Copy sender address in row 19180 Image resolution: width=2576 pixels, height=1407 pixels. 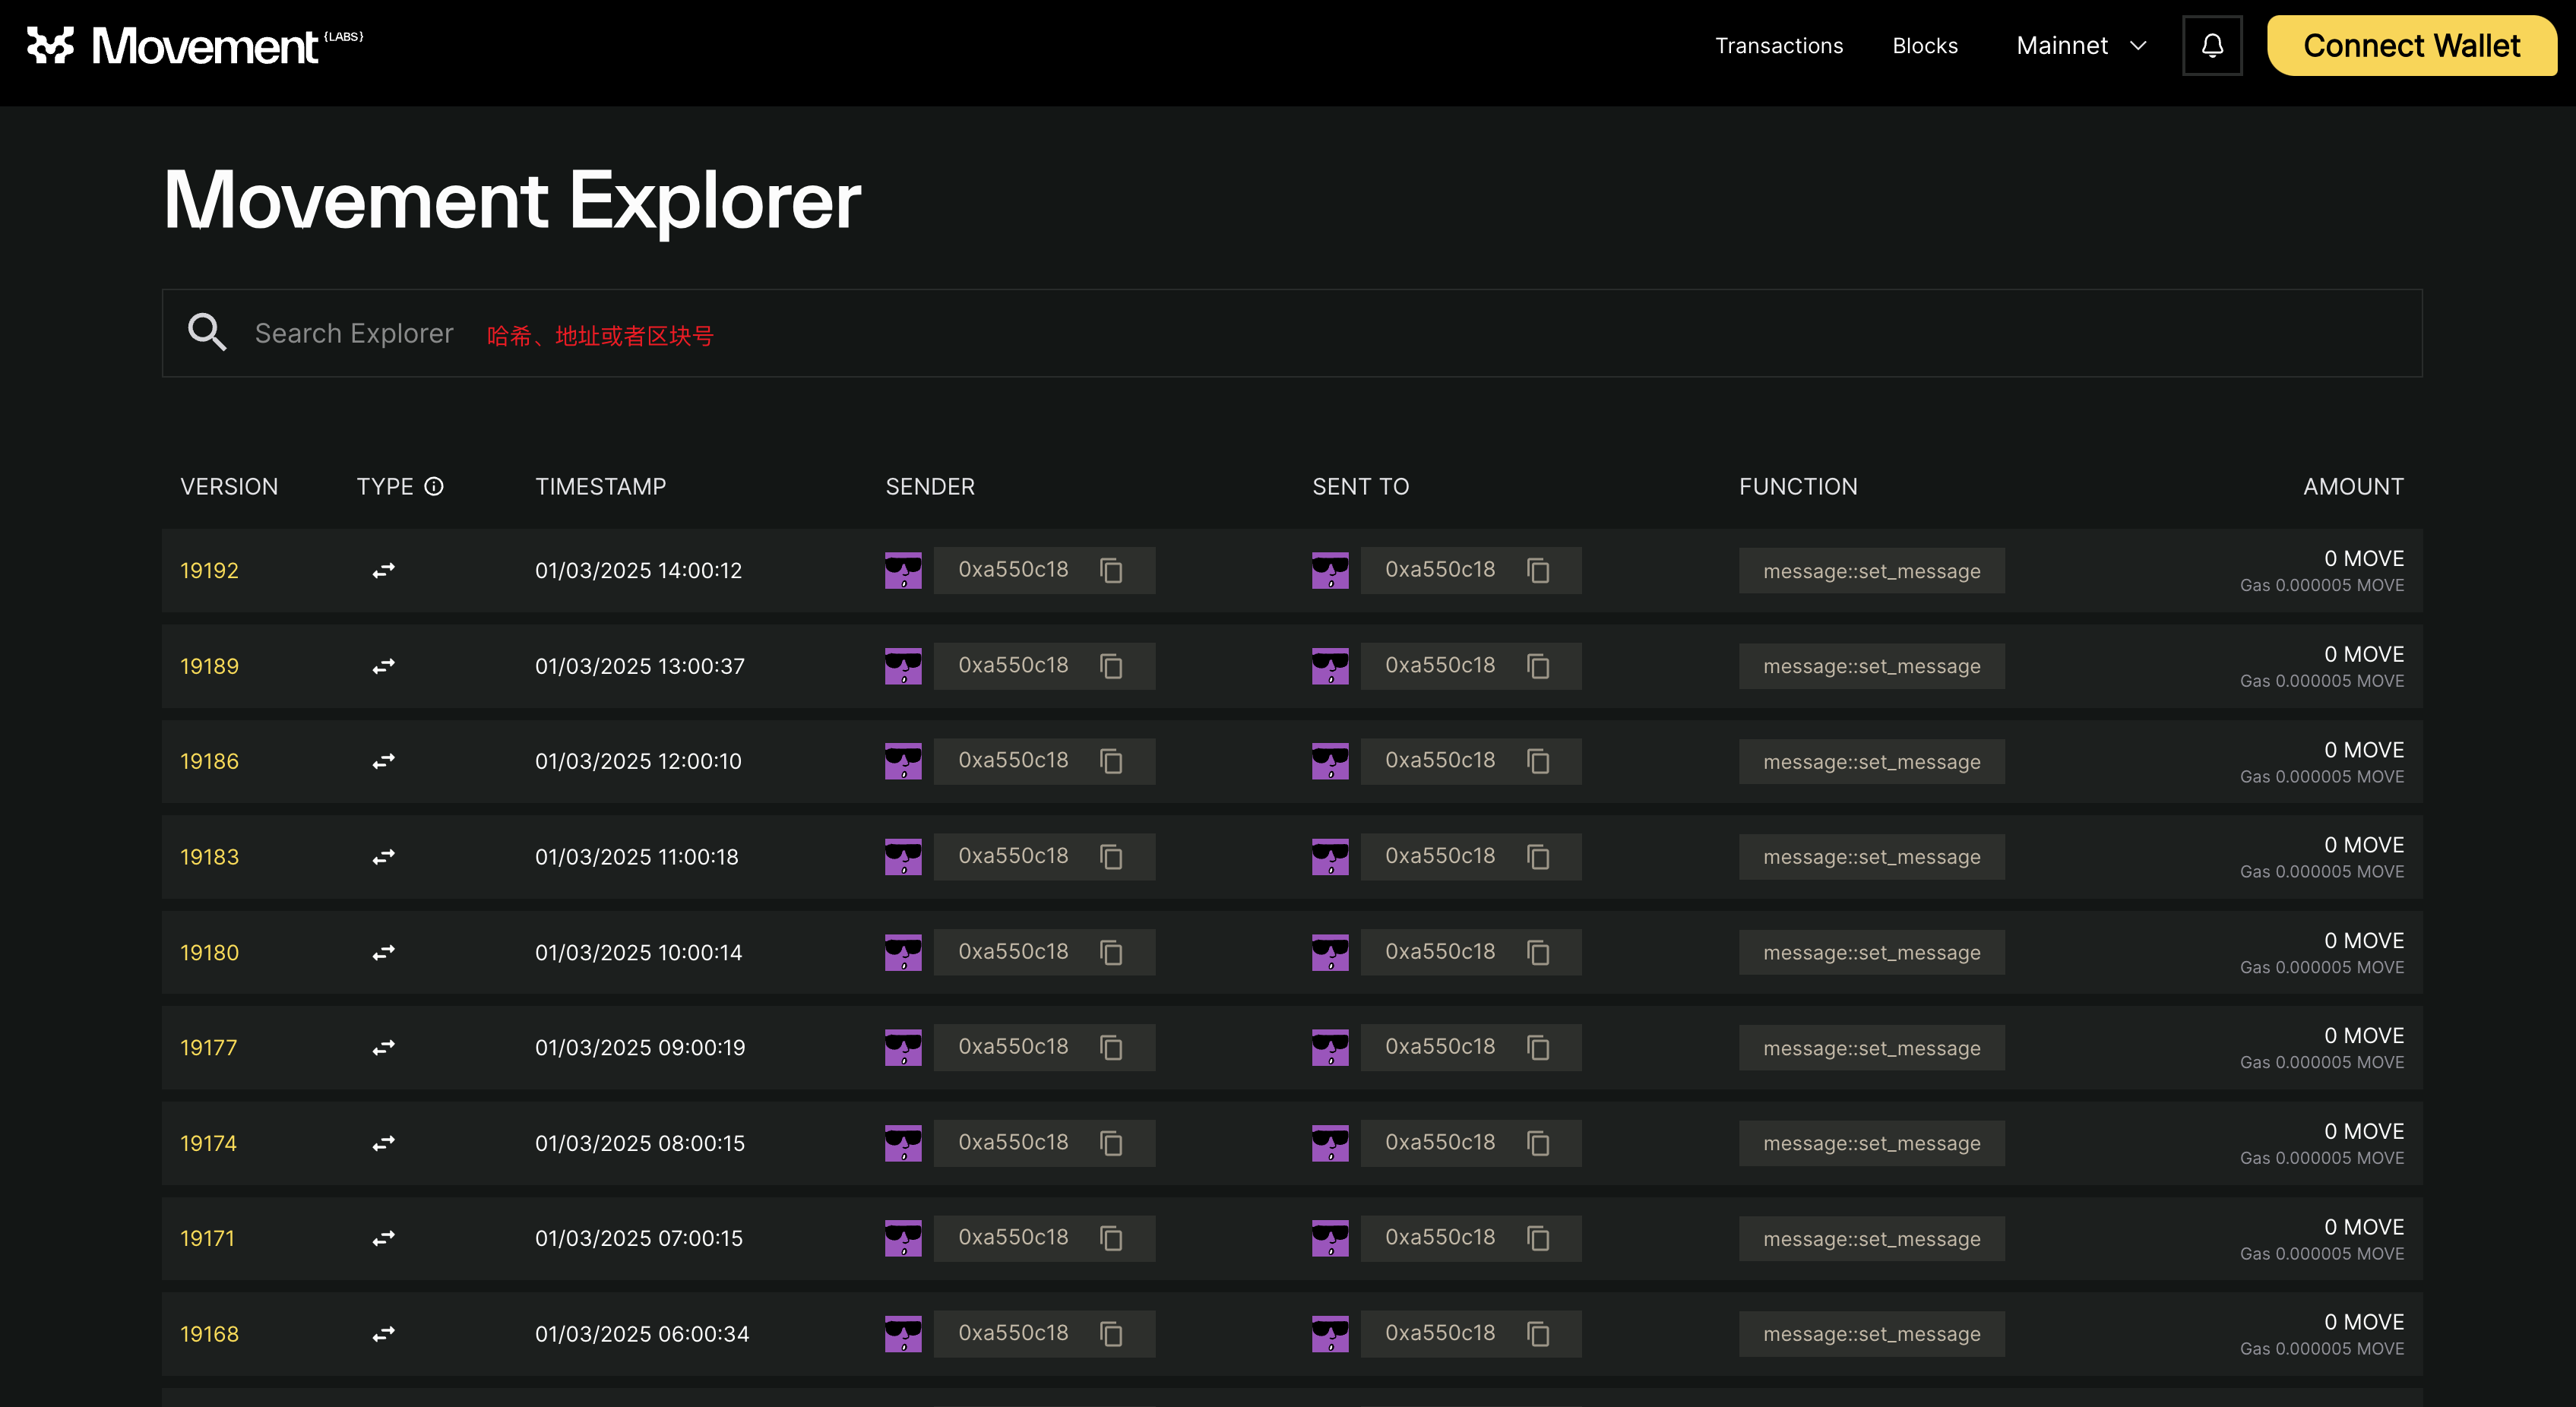[1111, 952]
